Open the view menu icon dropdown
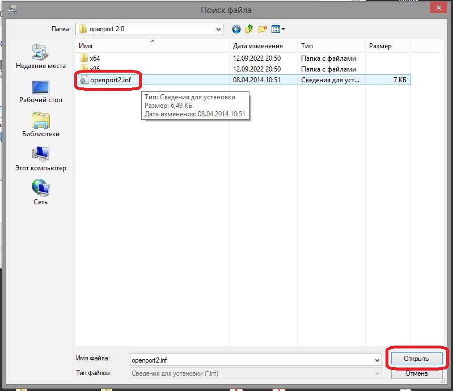Viewport: 453px width, 391px height. coord(278,29)
